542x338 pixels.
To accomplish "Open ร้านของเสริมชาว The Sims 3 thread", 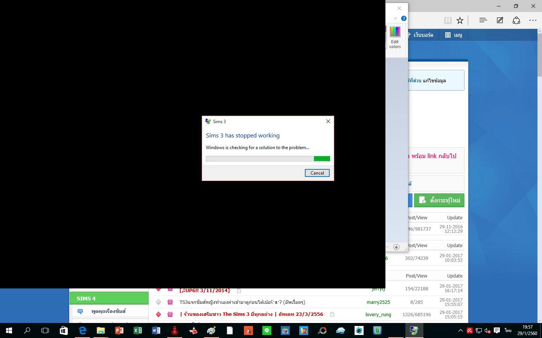I will click(x=251, y=314).
